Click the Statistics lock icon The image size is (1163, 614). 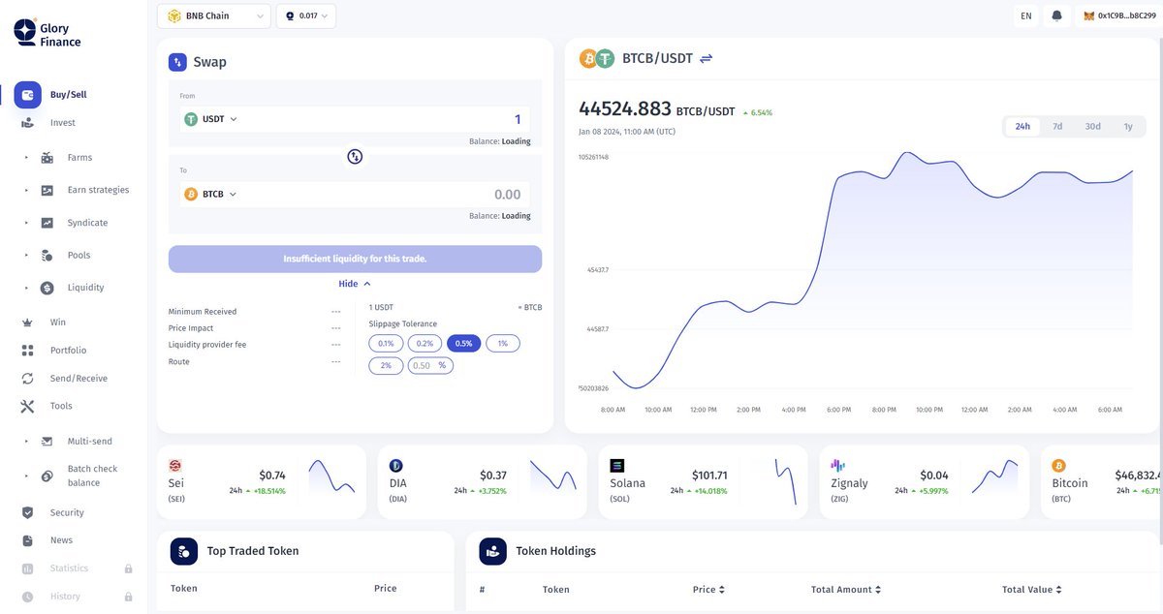coord(128,568)
